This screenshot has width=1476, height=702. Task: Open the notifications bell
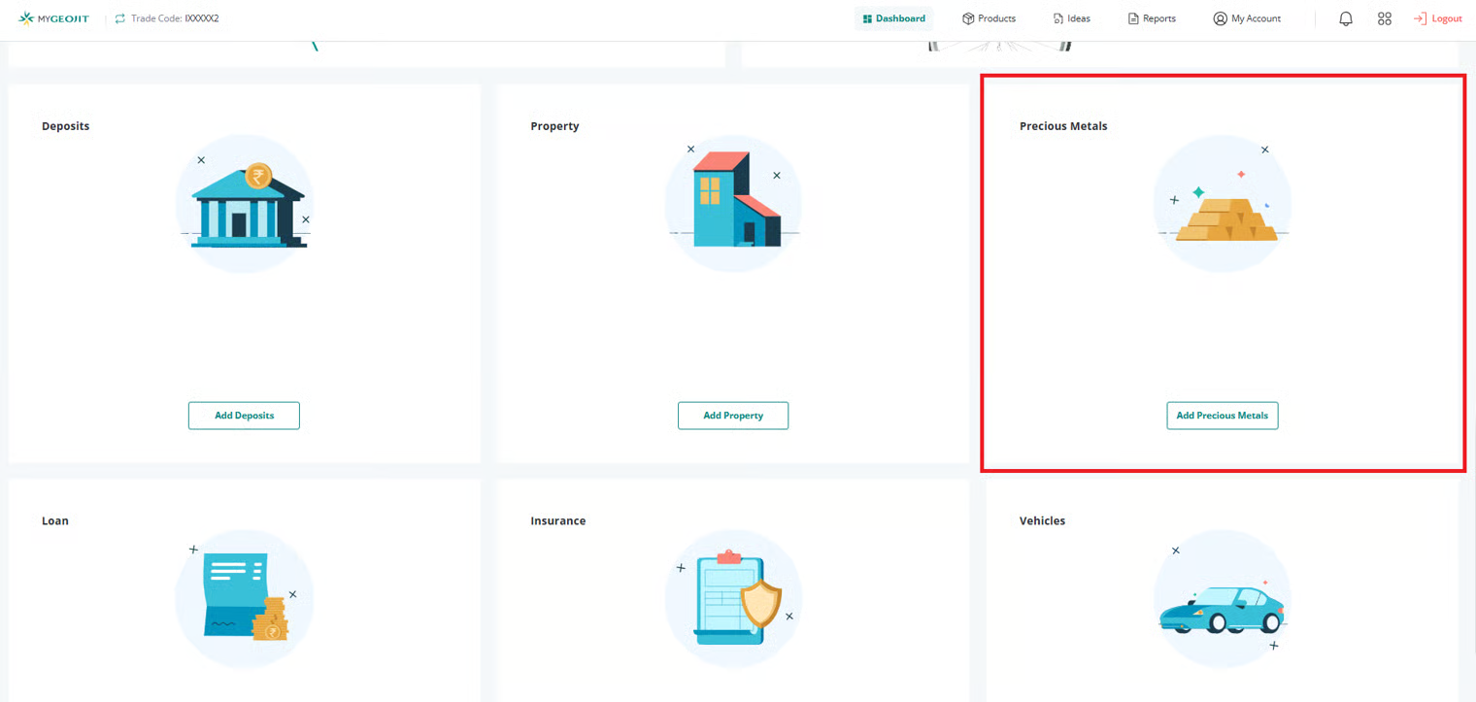point(1345,18)
